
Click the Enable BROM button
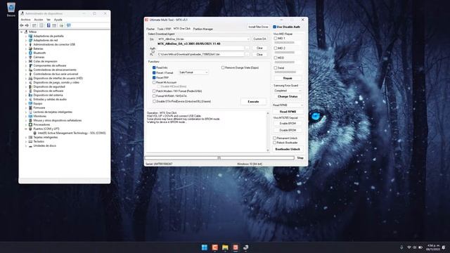click(288, 124)
